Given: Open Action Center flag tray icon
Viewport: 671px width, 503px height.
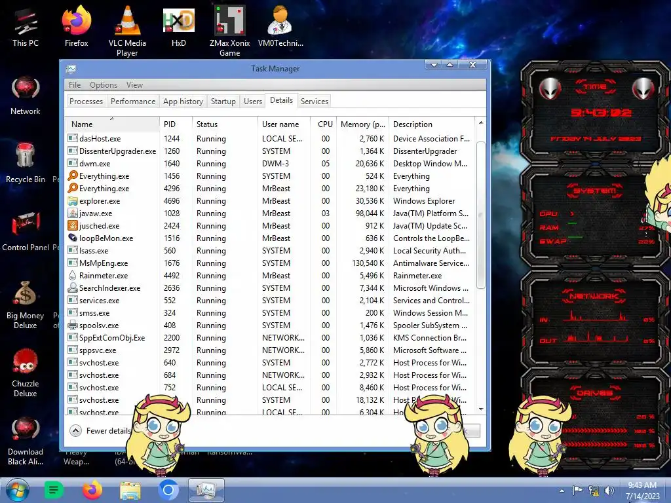Looking at the screenshot, I should [x=577, y=491].
